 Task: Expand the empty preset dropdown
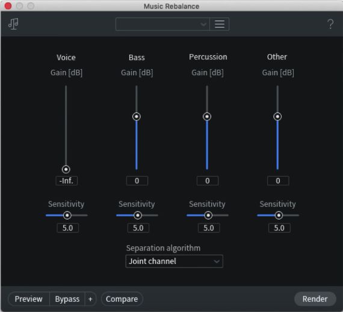point(162,24)
